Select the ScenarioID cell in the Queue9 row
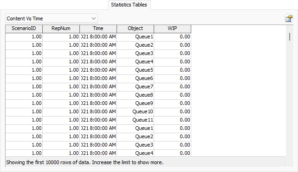 click(x=24, y=103)
